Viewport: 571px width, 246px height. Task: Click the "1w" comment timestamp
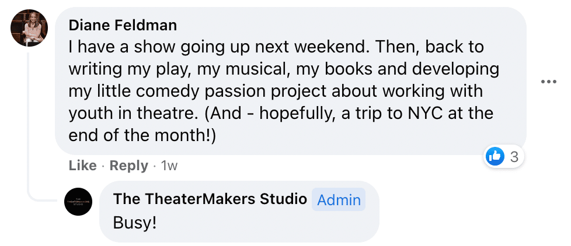click(169, 166)
